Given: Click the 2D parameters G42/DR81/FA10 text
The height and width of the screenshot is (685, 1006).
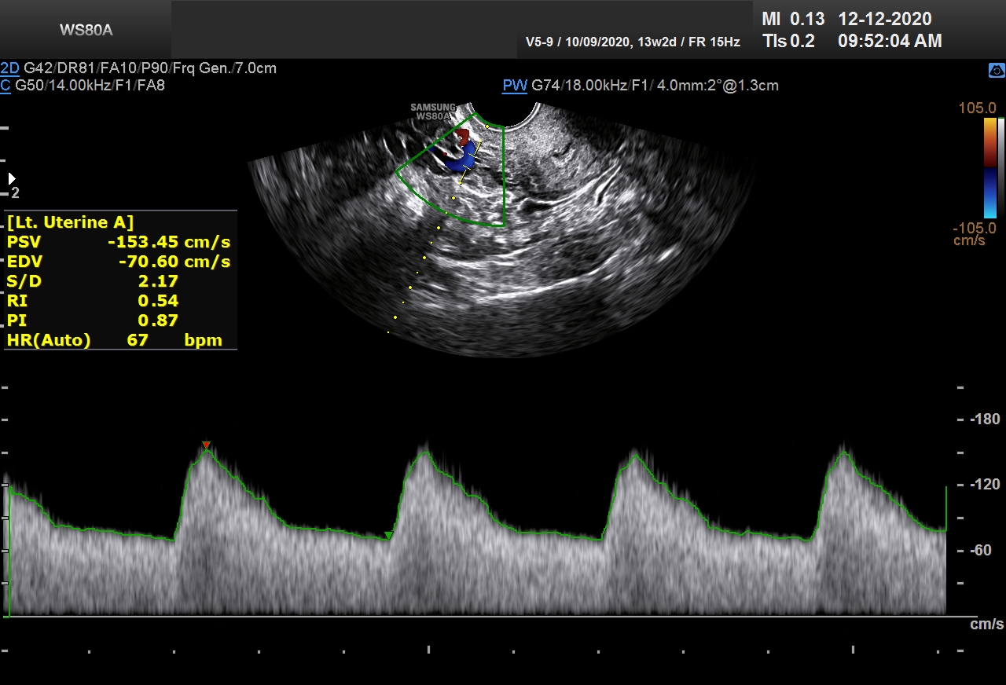Looking at the screenshot, I should [x=150, y=68].
